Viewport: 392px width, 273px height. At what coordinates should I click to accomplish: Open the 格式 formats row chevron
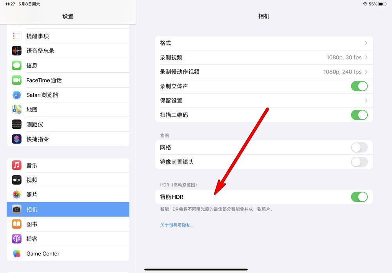click(366, 43)
